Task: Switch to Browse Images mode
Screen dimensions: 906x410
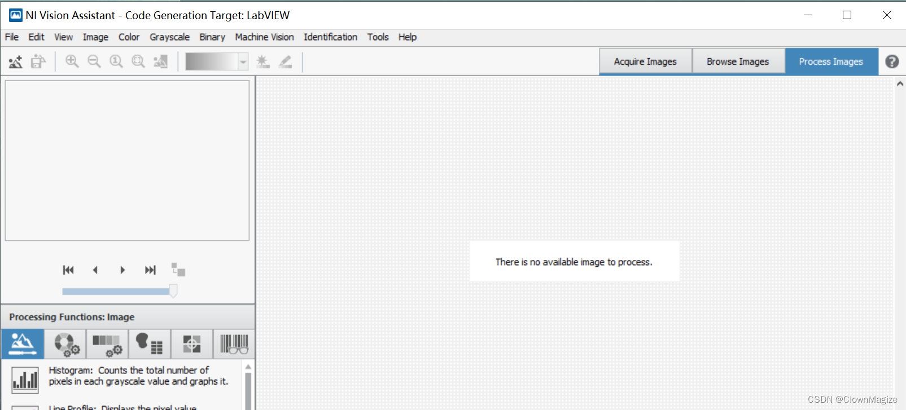Action: 738,61
